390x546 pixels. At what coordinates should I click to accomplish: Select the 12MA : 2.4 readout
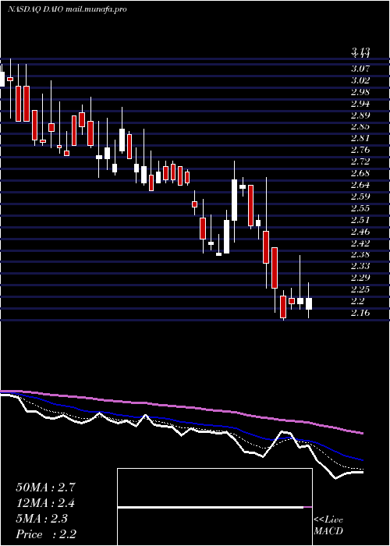pyautogui.click(x=45, y=503)
